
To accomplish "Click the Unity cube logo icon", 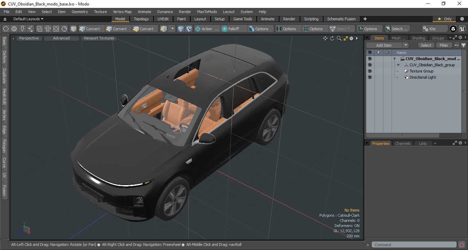I will tap(453, 29).
